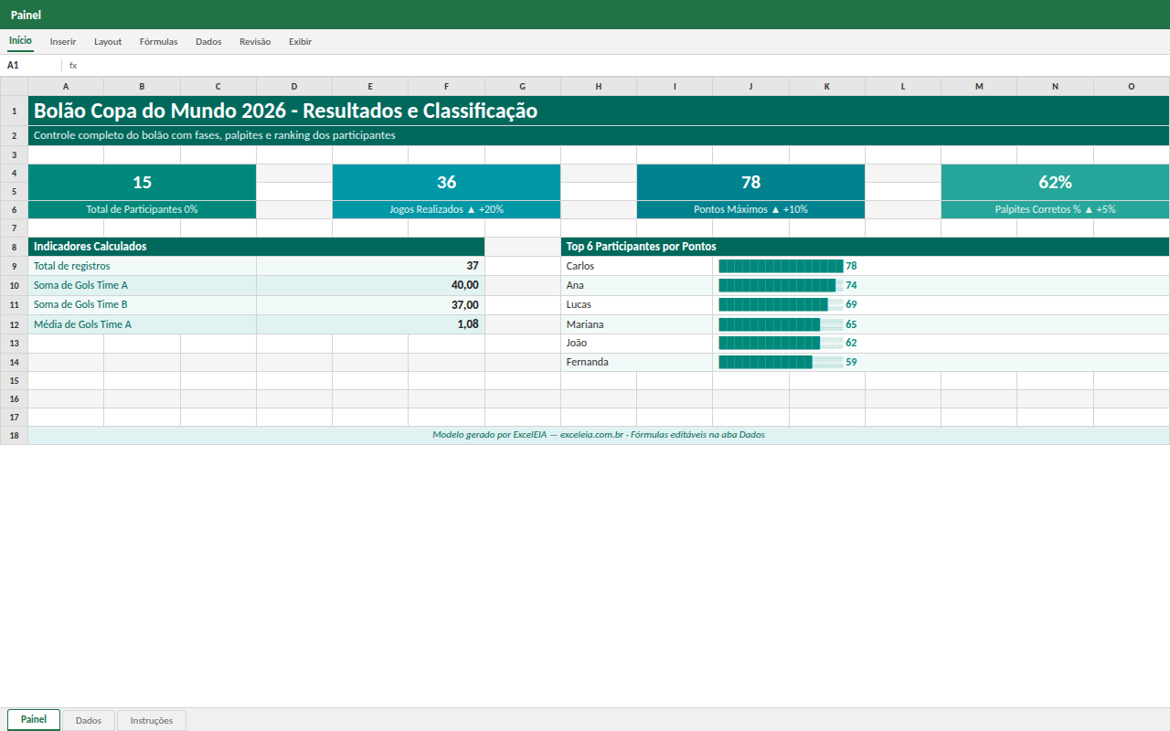This screenshot has height=731, width=1170.
Task: Click Fernanda's points progress bar
Action: (x=782, y=362)
